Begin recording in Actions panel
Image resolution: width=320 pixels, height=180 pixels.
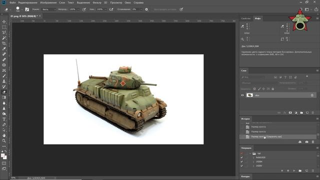point(288,170)
